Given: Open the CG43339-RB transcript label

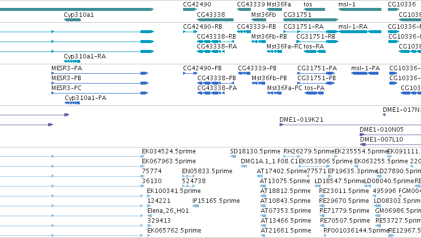Looking at the screenshot, I should click(256, 27).
